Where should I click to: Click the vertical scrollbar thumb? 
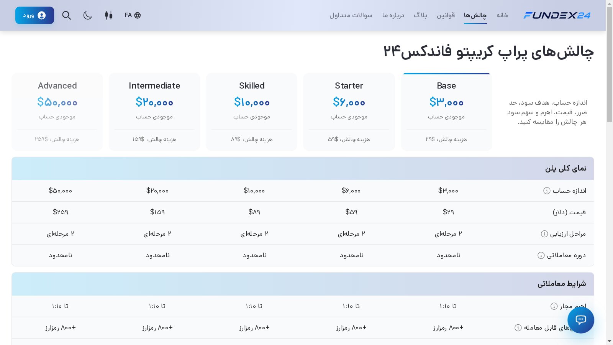point(609,64)
